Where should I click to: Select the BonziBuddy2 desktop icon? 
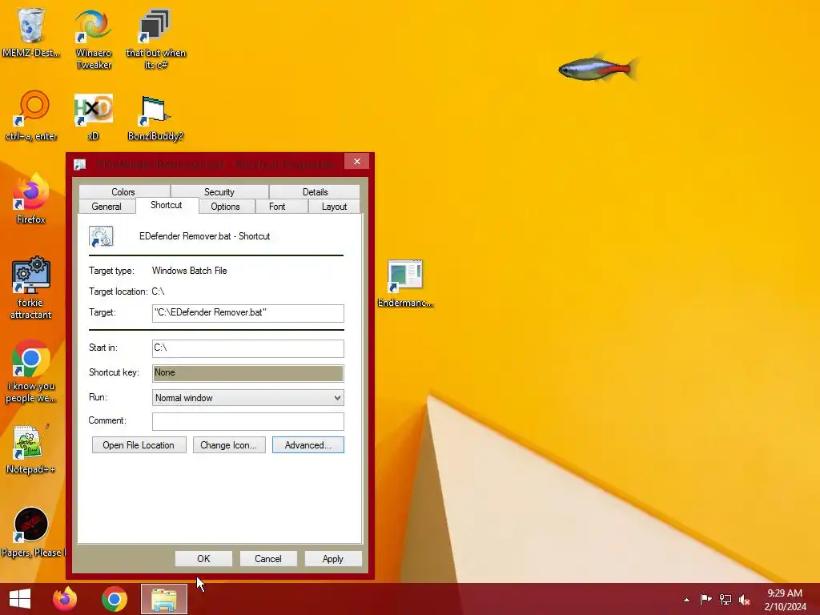tap(155, 117)
